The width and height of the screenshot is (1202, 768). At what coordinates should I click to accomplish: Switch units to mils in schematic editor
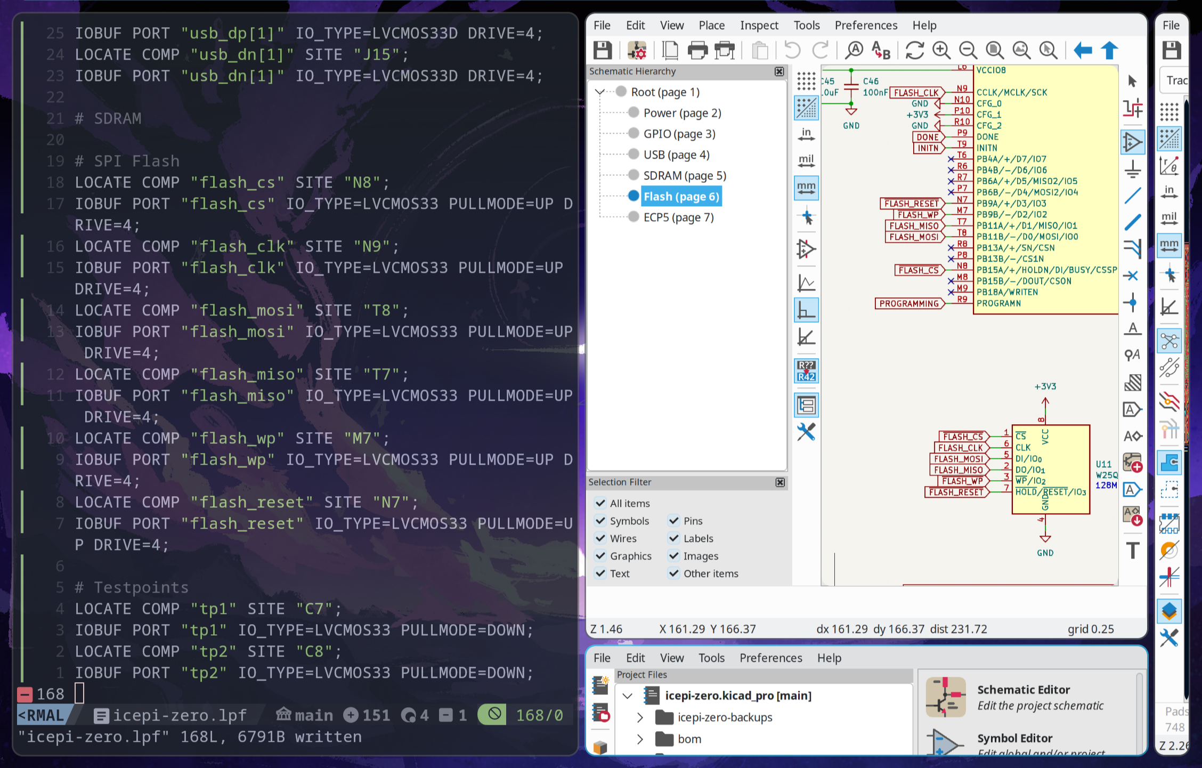click(806, 161)
